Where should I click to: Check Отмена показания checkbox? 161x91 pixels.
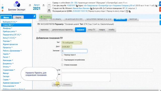pos(62,65)
